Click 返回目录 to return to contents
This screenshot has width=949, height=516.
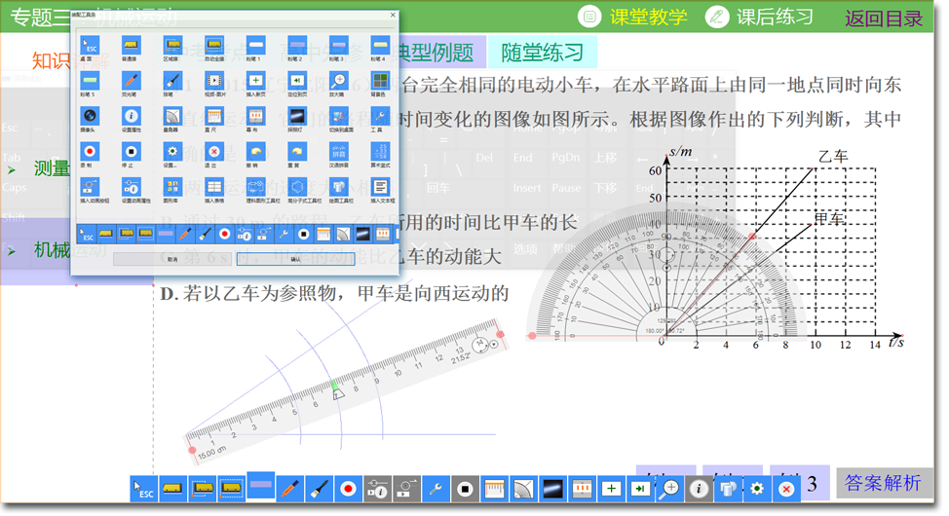click(x=884, y=18)
